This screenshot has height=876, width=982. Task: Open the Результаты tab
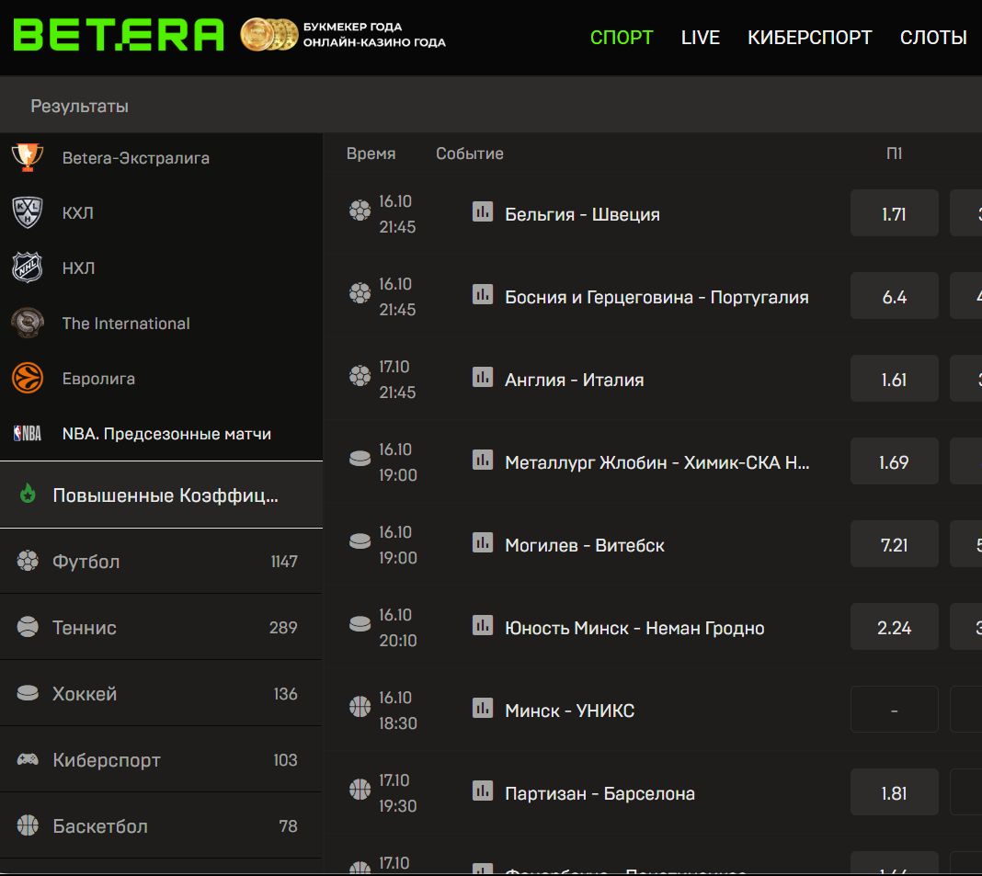coord(80,107)
